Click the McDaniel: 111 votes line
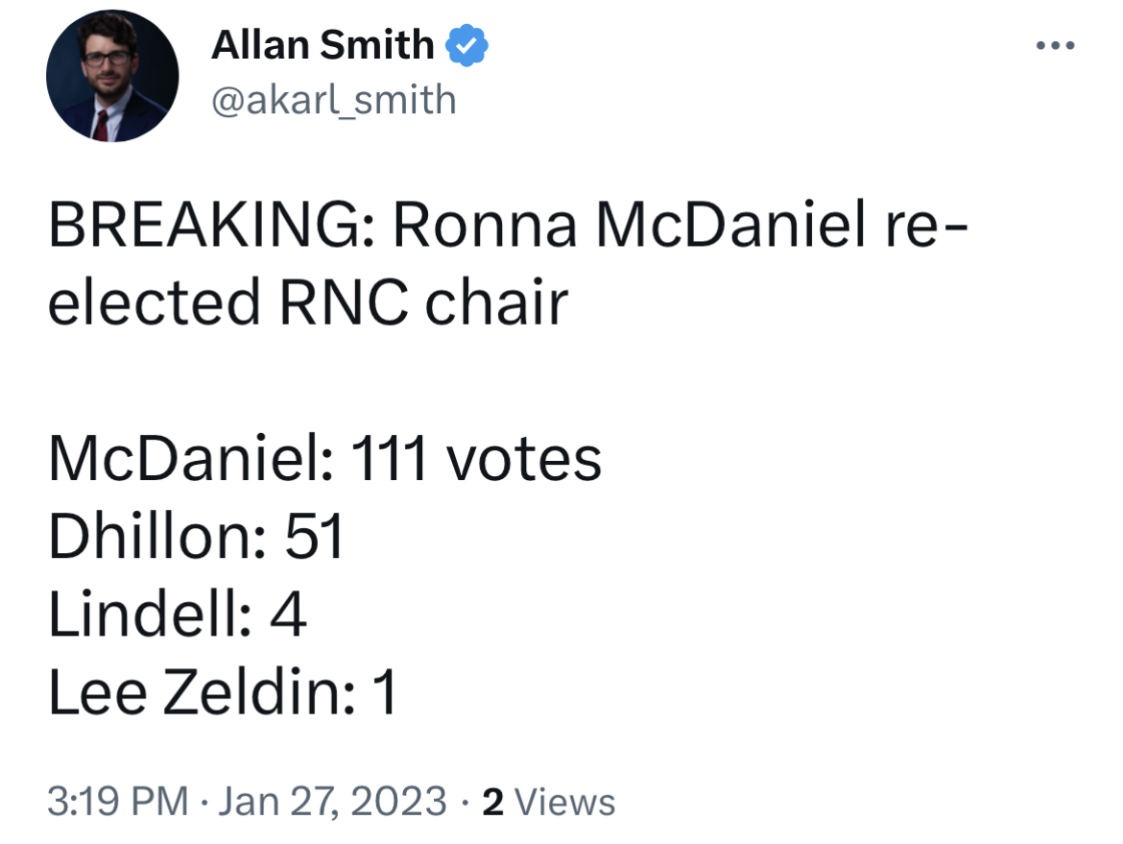Screen dimensions: 1123x844 coord(324,459)
